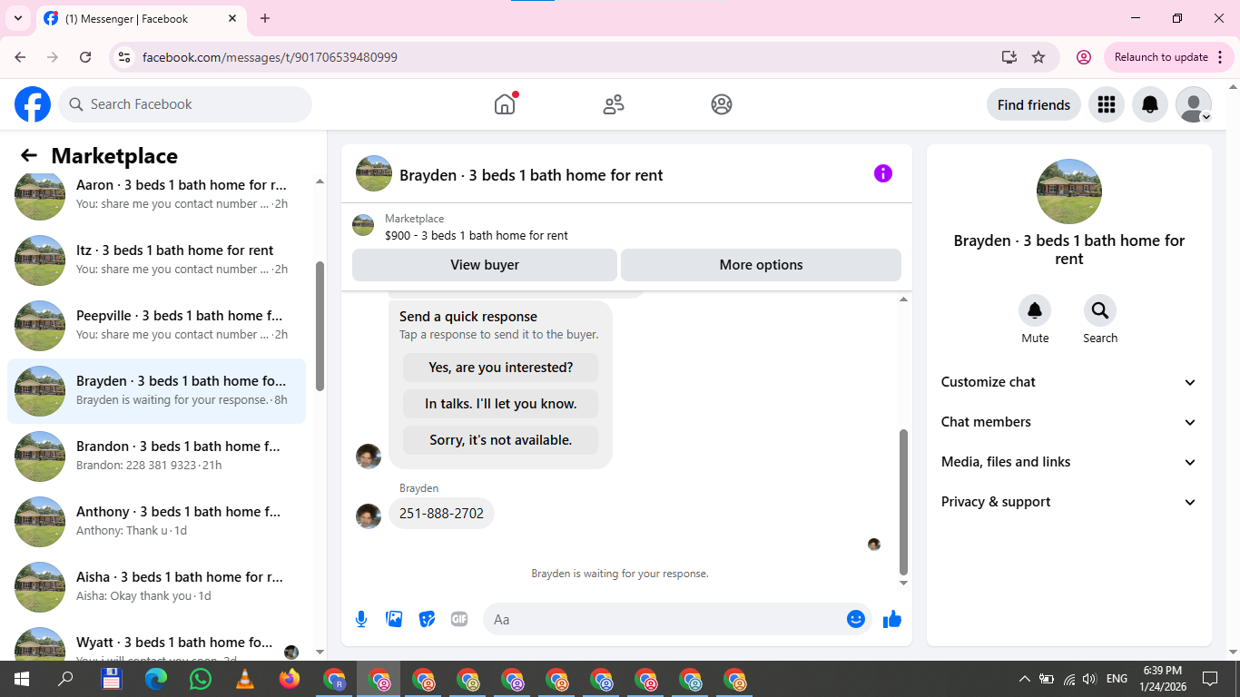
Task: Attach a photo file in composer
Action: coord(394,619)
